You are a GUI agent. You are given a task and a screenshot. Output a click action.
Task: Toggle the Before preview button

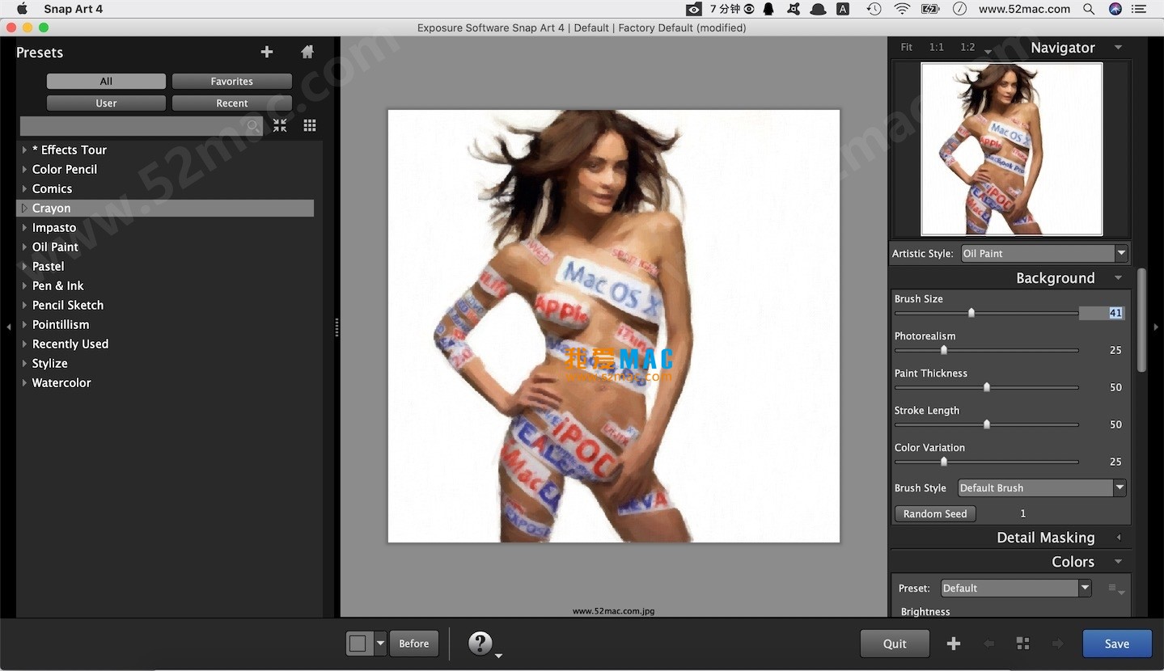[x=414, y=644]
